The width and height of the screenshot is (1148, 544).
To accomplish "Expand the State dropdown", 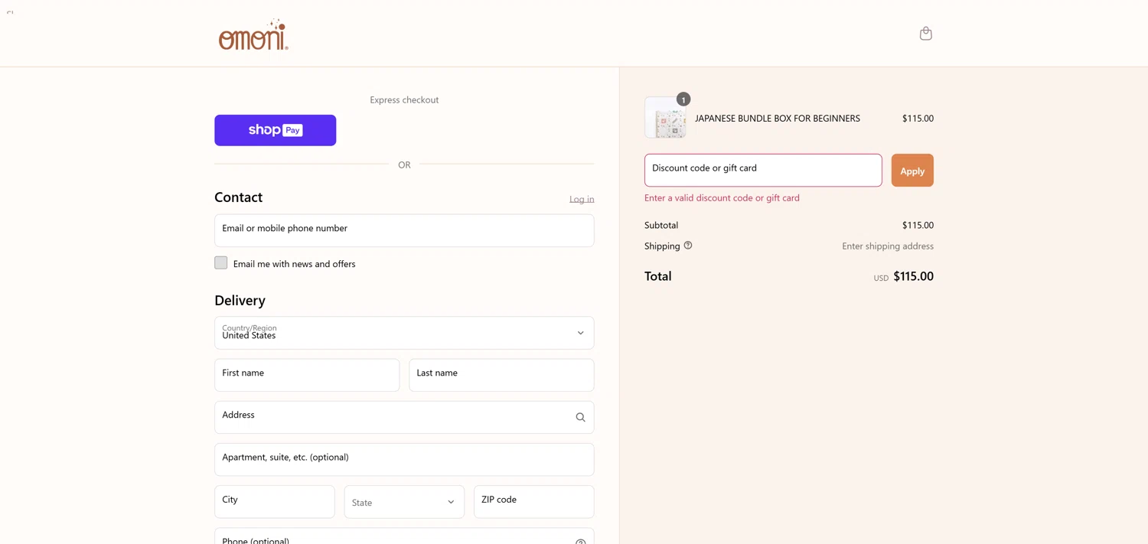I will pyautogui.click(x=404, y=502).
